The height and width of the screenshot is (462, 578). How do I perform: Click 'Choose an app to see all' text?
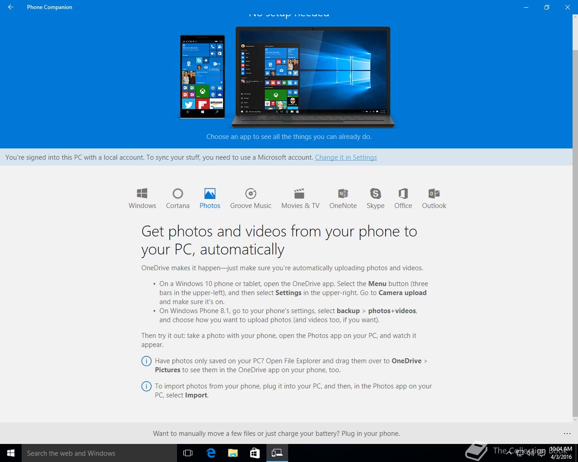[289, 137]
